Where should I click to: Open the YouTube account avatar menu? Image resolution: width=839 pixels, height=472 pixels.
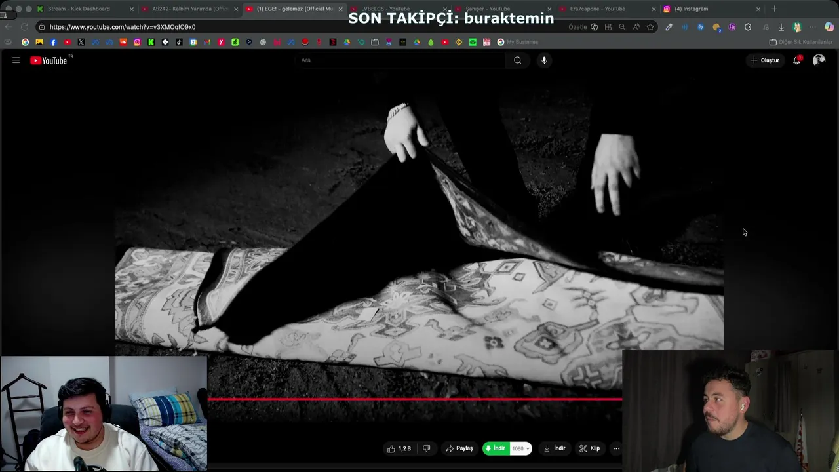[819, 60]
